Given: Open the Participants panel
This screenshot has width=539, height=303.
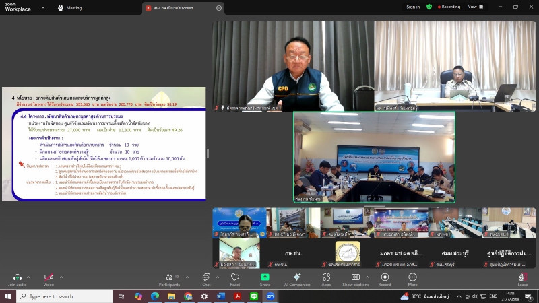Looking at the screenshot, I should (x=169, y=277).
